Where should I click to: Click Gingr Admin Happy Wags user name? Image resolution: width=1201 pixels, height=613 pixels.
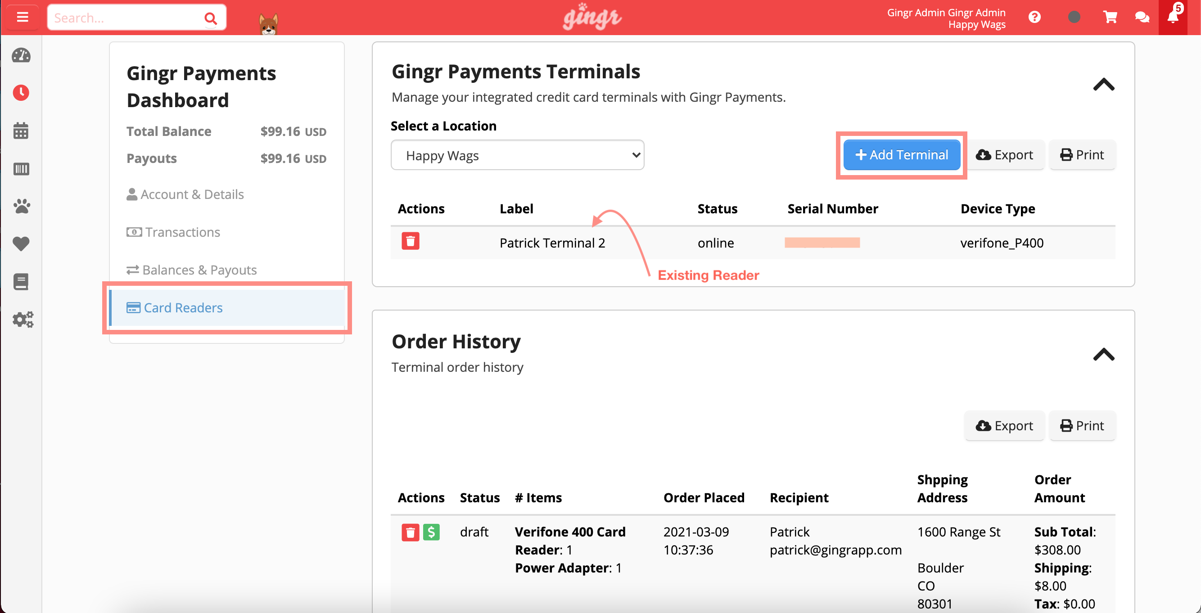946,18
